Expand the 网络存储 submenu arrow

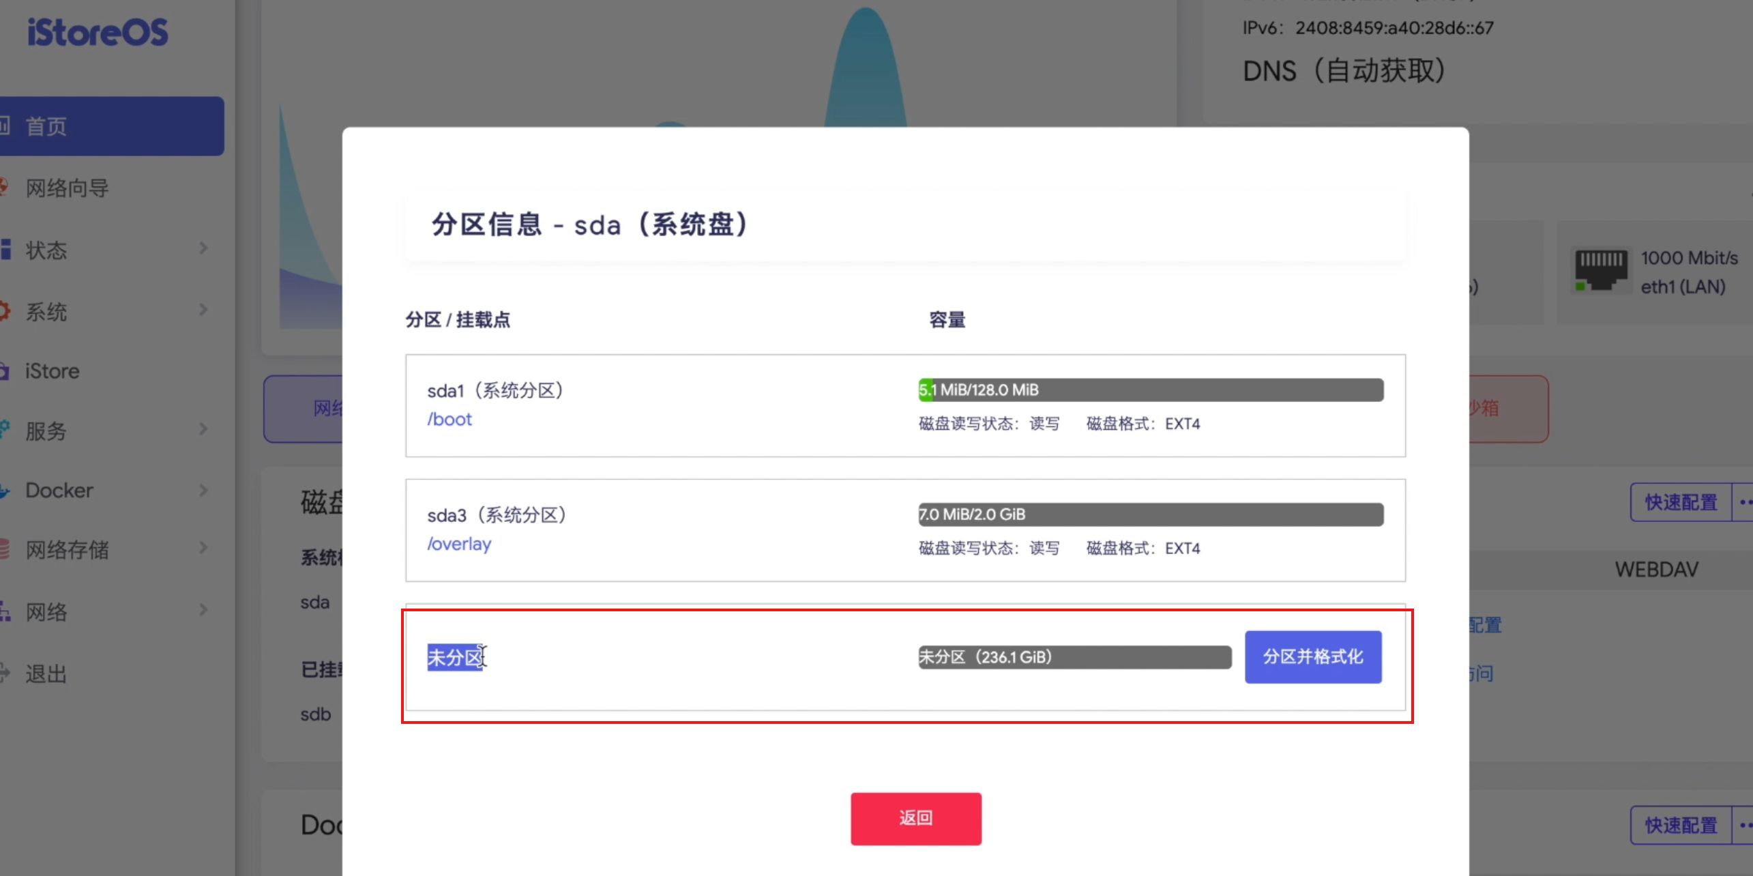[203, 548]
